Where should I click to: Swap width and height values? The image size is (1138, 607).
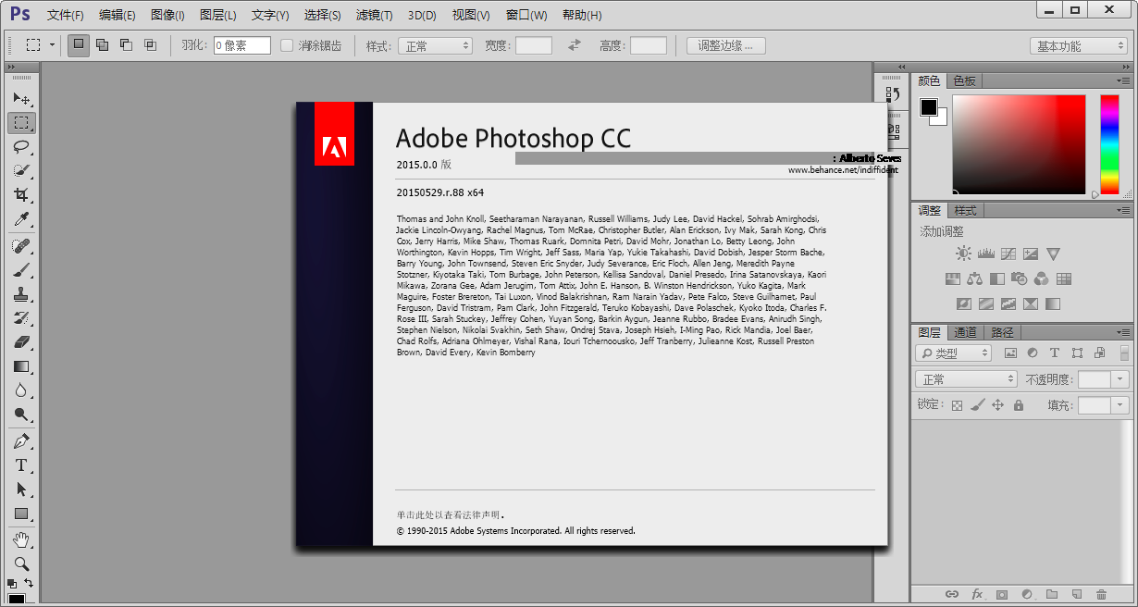pos(575,45)
